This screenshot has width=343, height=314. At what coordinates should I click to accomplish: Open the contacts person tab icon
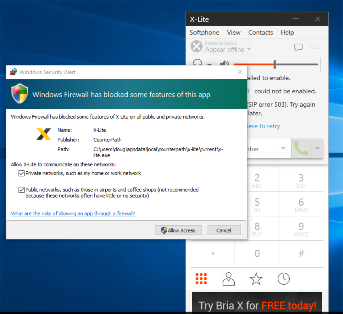[x=229, y=279]
